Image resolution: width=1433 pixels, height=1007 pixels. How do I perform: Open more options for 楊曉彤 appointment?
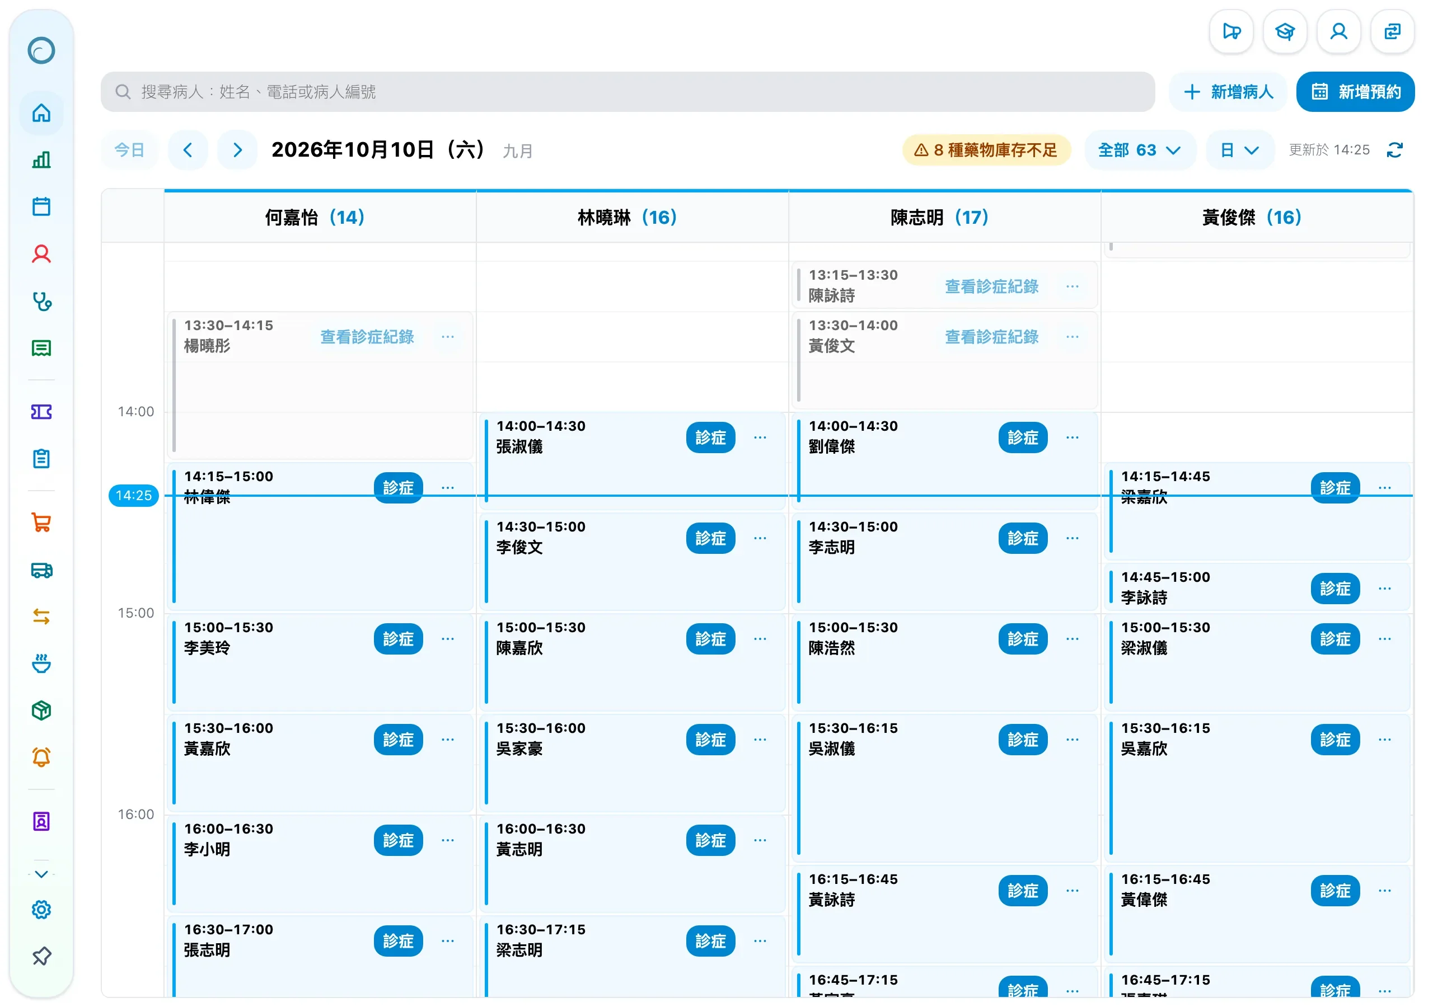pos(447,337)
